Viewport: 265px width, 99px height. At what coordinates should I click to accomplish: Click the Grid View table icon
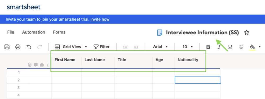[57, 47]
